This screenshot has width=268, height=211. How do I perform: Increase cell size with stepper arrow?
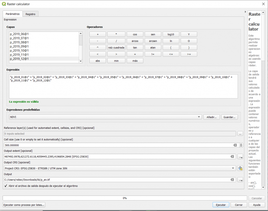241,144
